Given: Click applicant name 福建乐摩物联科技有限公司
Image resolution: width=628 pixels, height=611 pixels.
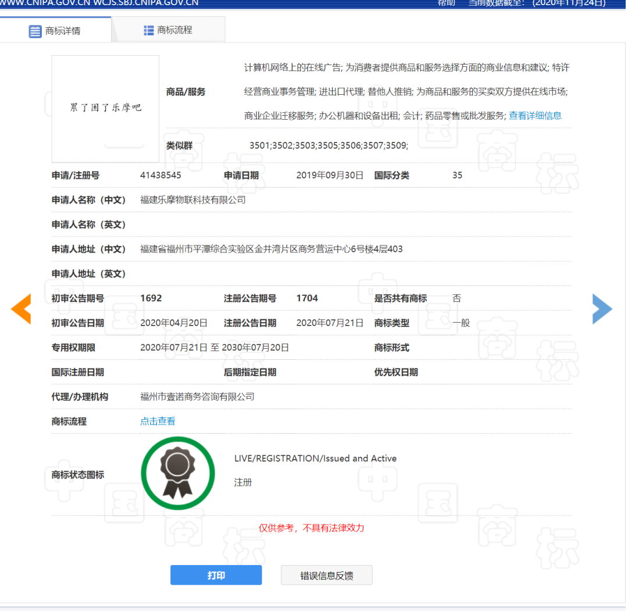Looking at the screenshot, I should (x=192, y=200).
